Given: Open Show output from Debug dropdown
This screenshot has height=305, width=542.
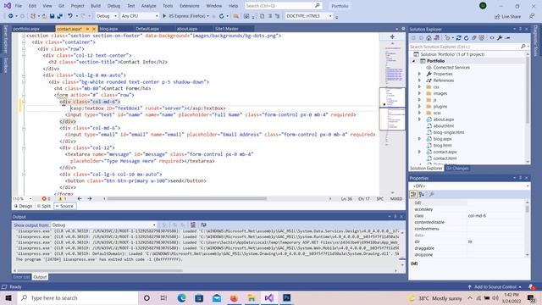Looking at the screenshot, I should [103, 225].
